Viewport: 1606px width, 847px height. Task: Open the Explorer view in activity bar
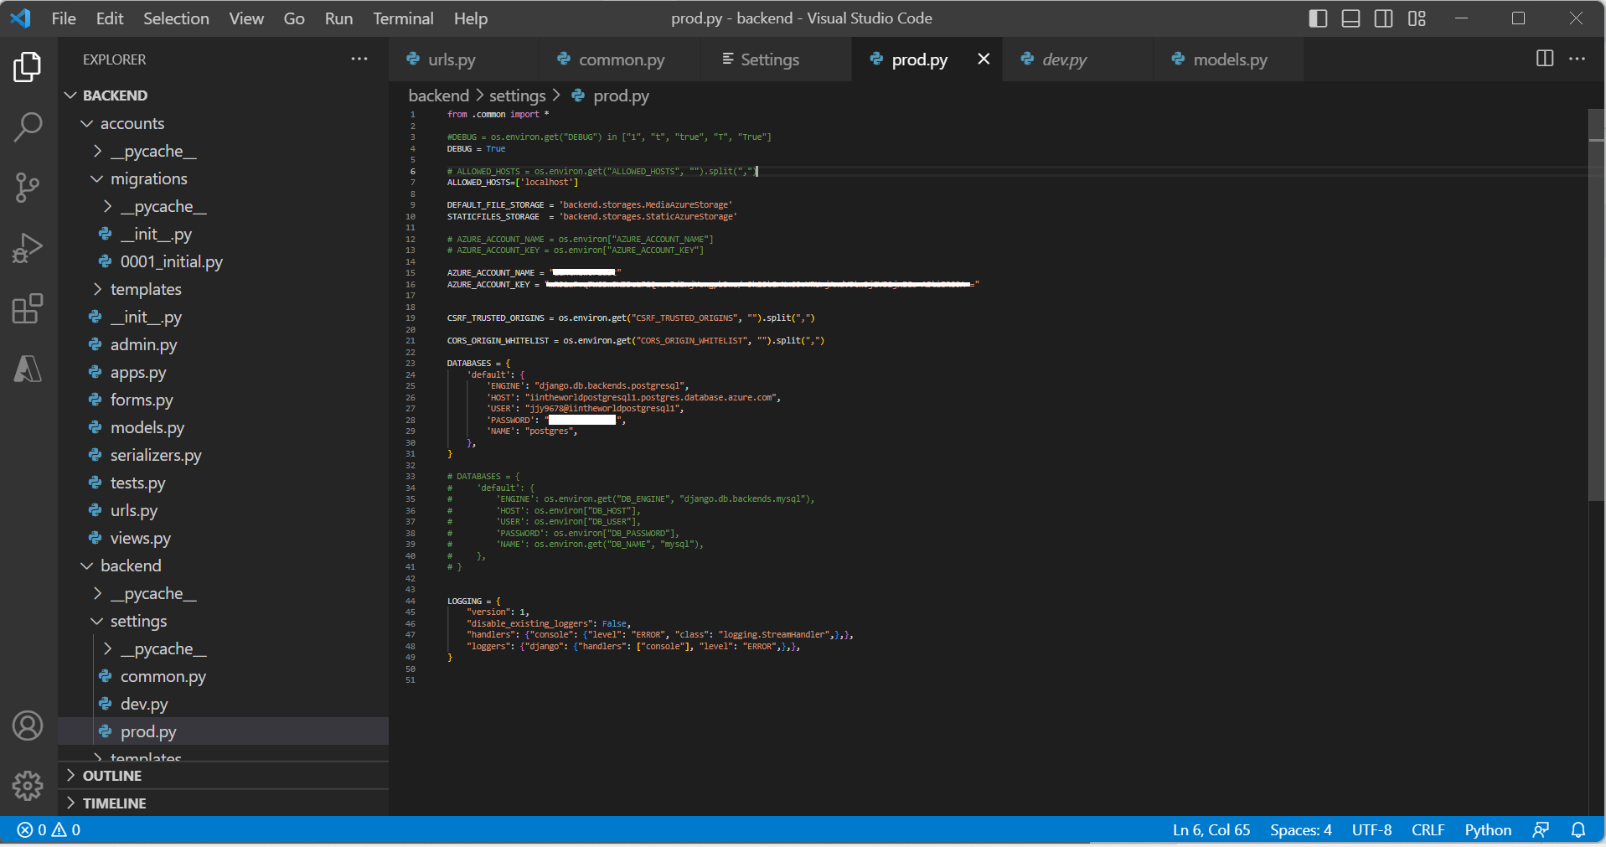pos(28,67)
